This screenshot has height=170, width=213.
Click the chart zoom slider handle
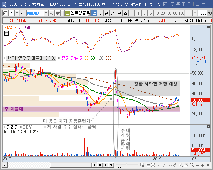tap(127, 165)
